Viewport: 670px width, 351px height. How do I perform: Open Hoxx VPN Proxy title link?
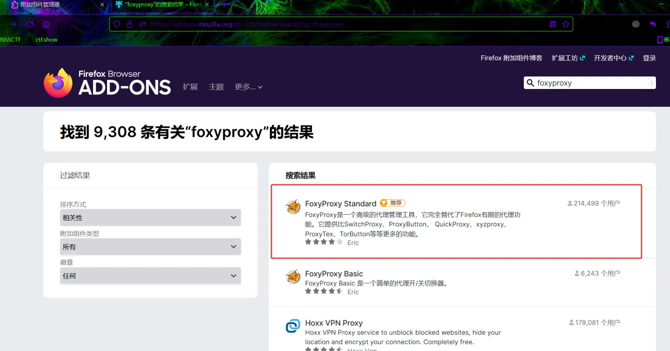[x=334, y=323]
